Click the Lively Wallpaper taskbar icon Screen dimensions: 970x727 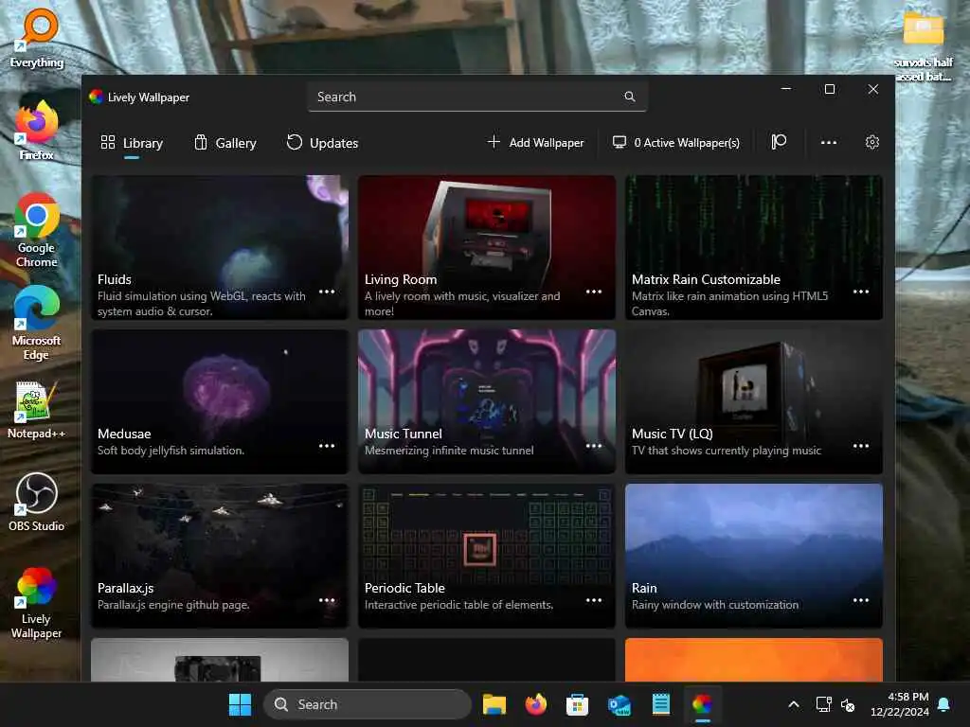(x=702, y=704)
